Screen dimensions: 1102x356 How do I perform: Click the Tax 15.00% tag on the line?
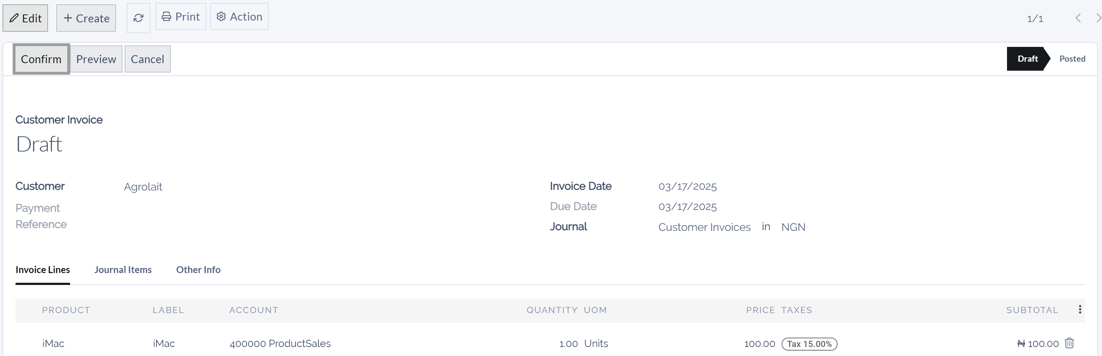[809, 344]
